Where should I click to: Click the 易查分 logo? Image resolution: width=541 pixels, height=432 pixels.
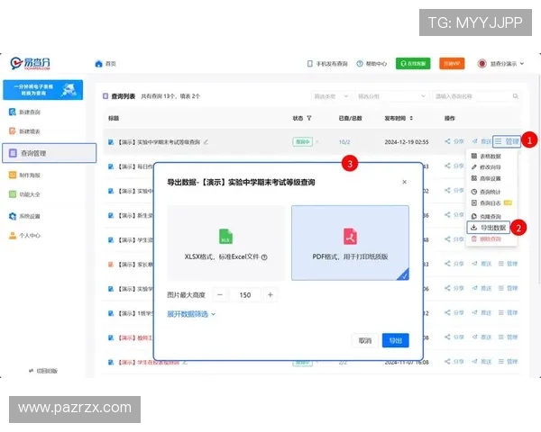click(x=31, y=63)
